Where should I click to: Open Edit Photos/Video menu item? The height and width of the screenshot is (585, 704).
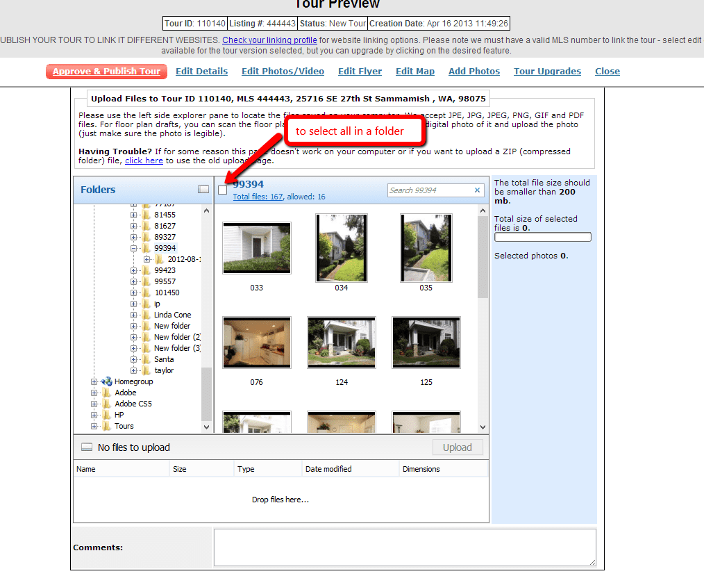(x=283, y=72)
